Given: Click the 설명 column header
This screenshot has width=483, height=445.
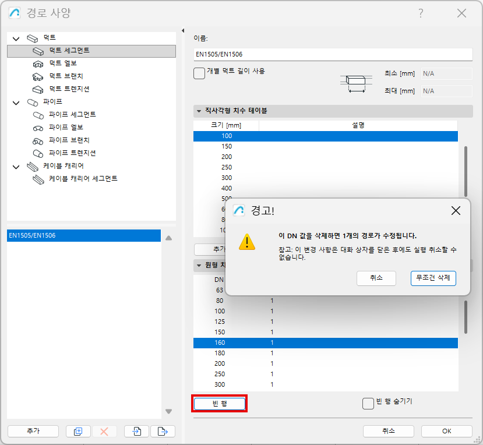Looking at the screenshot, I should (x=358, y=125).
